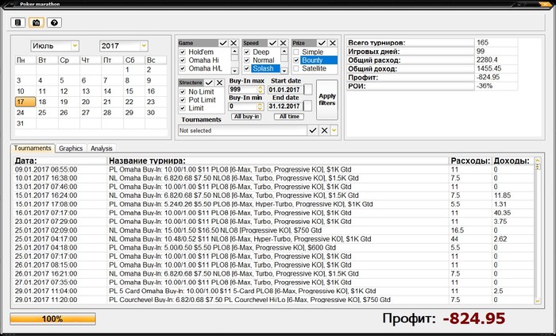Open the month dropdown showing Июль
The height and width of the screenshot is (336, 556).
tap(75, 46)
